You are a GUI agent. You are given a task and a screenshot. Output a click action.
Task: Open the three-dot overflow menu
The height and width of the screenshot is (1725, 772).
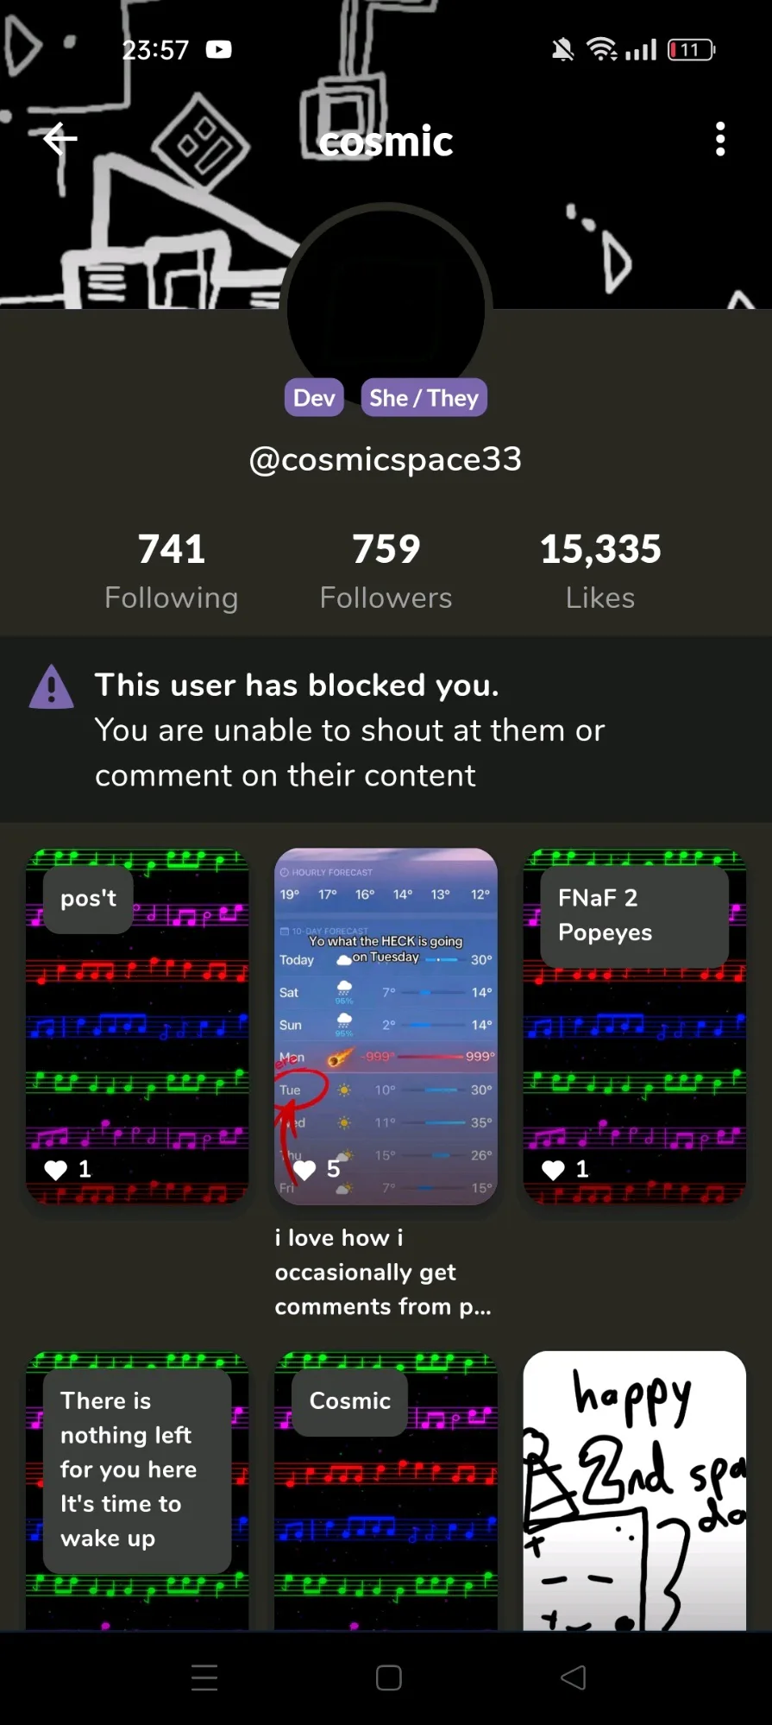pos(720,139)
